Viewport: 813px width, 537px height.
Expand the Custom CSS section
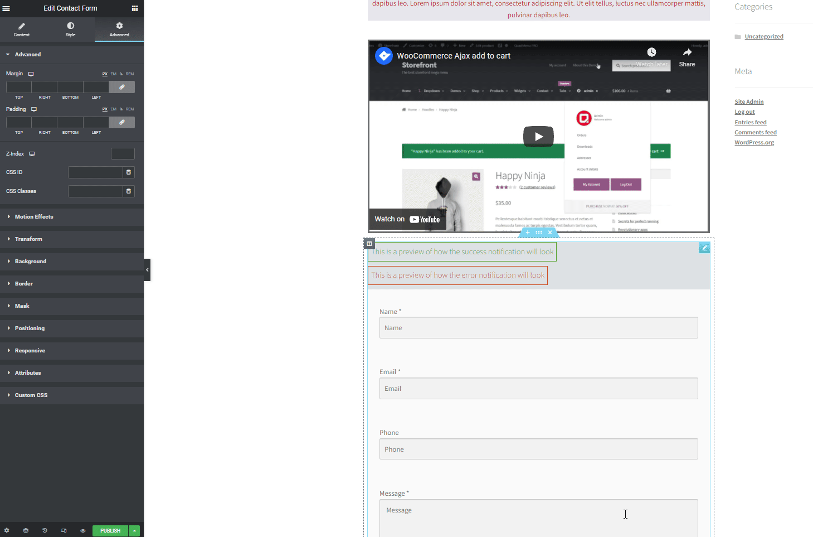click(72, 395)
